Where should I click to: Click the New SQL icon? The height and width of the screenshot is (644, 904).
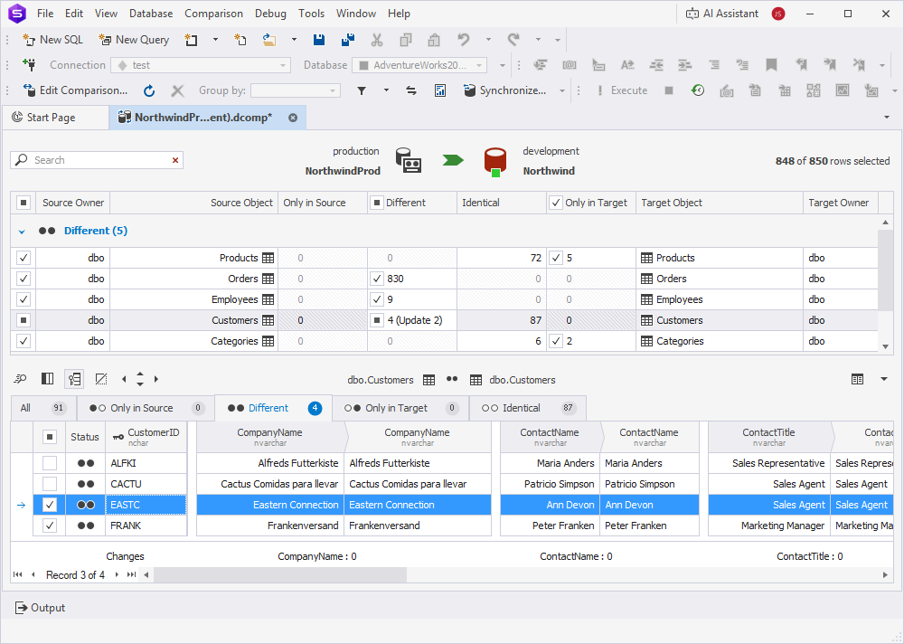pos(27,40)
